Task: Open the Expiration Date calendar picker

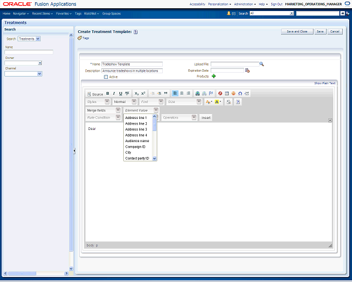Action: [x=248, y=70]
